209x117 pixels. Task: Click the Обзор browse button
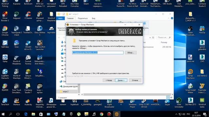[x=131, y=53]
